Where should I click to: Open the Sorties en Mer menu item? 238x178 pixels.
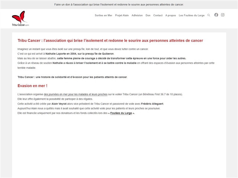tap(103, 15)
